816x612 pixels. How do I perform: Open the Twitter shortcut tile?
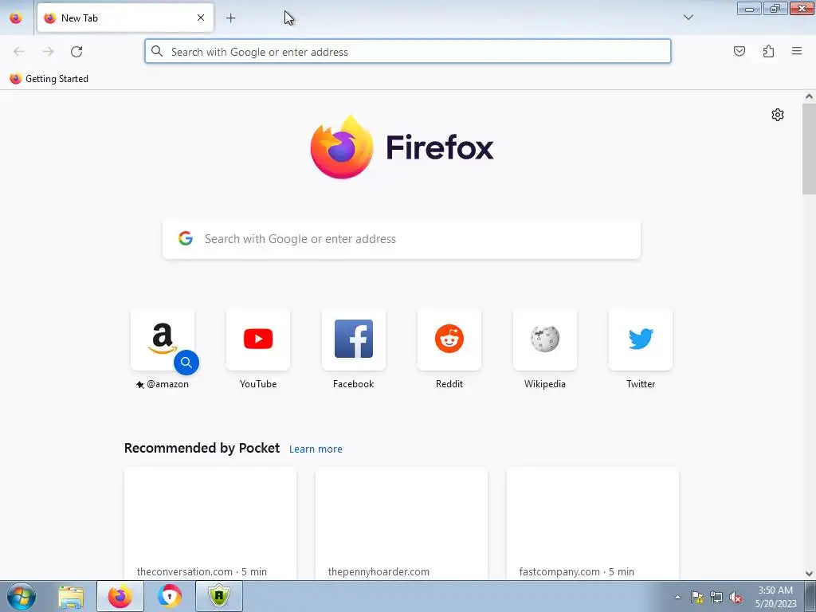(x=641, y=339)
